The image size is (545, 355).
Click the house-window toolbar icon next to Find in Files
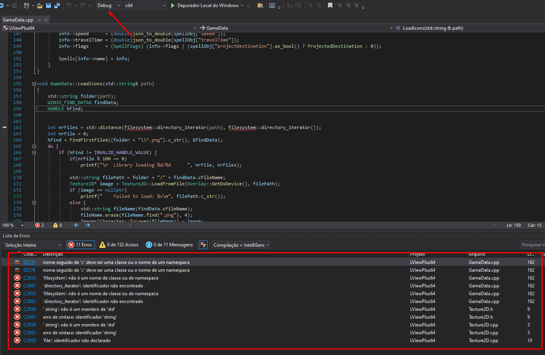coord(272,5)
